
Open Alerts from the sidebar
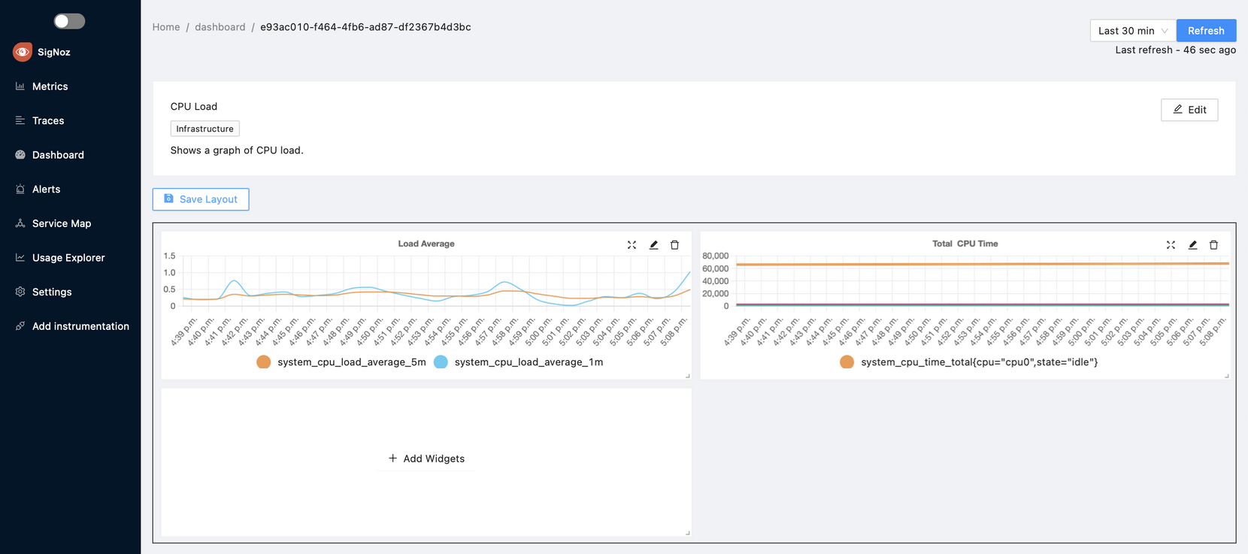coord(46,189)
